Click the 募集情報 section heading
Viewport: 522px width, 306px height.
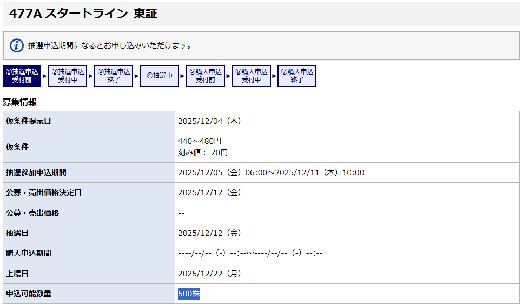pyautogui.click(x=19, y=102)
